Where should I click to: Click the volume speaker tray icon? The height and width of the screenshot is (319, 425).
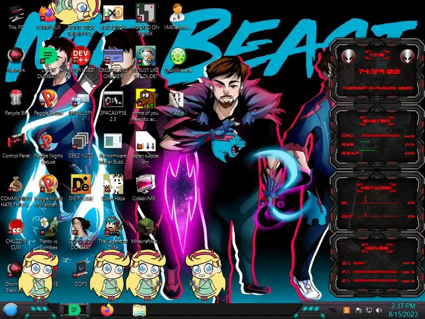click(379, 310)
